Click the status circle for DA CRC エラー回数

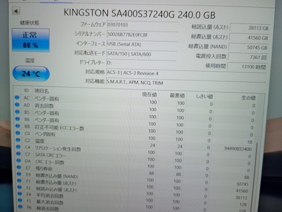(x=19, y=160)
